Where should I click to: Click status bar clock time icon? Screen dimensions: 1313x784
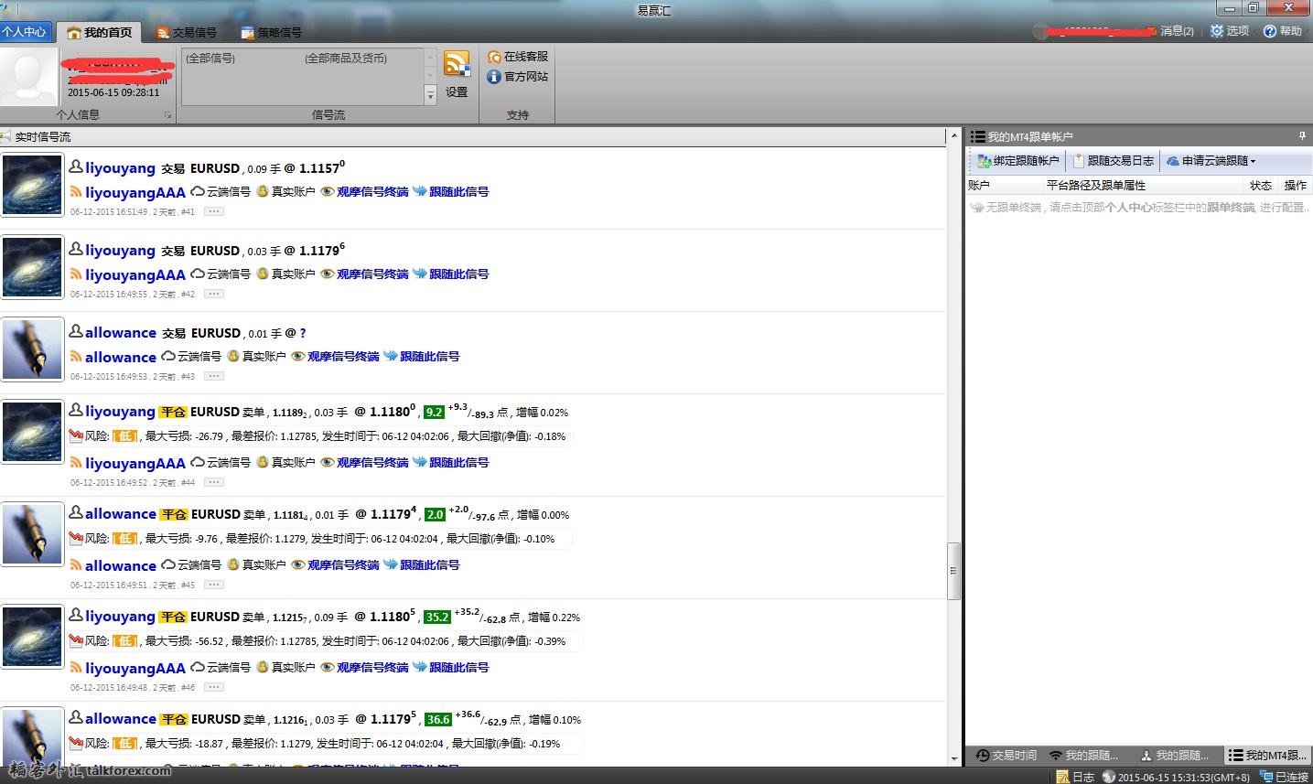point(1109,777)
